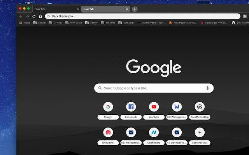Close the active second New Tab
The height and width of the screenshot is (155, 249).
pyautogui.click(x=127, y=9)
